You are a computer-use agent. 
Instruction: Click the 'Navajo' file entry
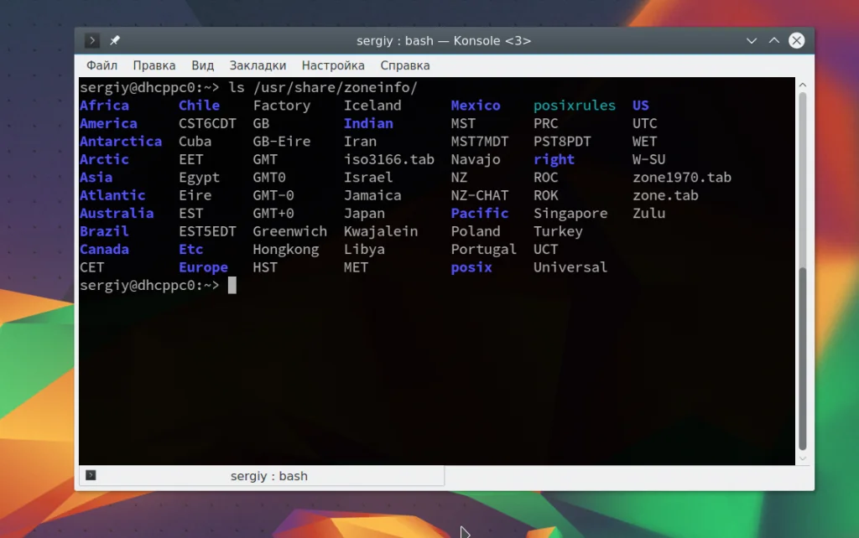coord(476,159)
